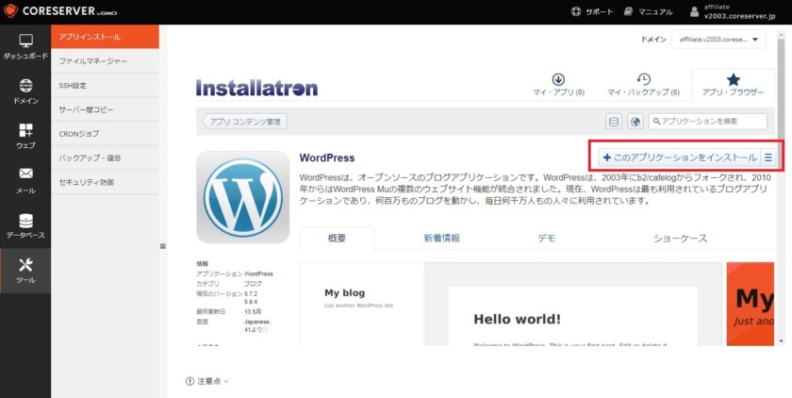
Task: Select SSH設定 in the sidebar
Action: click(105, 86)
